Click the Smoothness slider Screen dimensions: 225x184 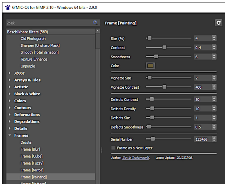168,56
